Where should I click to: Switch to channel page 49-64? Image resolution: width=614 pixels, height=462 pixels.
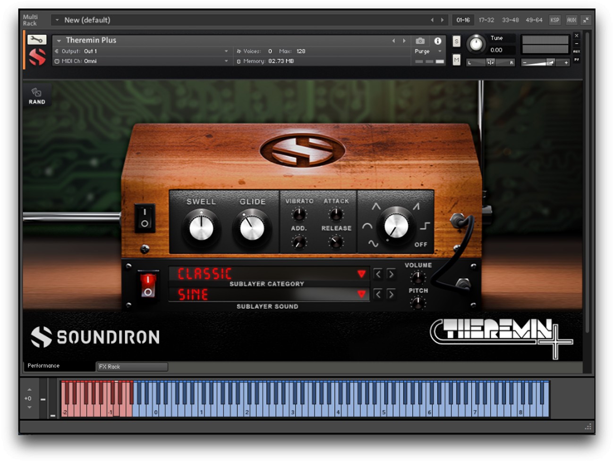[534, 20]
